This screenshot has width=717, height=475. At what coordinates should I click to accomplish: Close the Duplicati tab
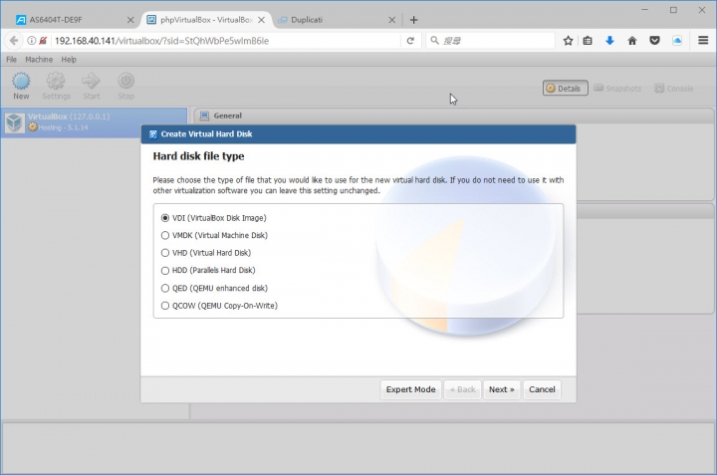[x=392, y=20]
